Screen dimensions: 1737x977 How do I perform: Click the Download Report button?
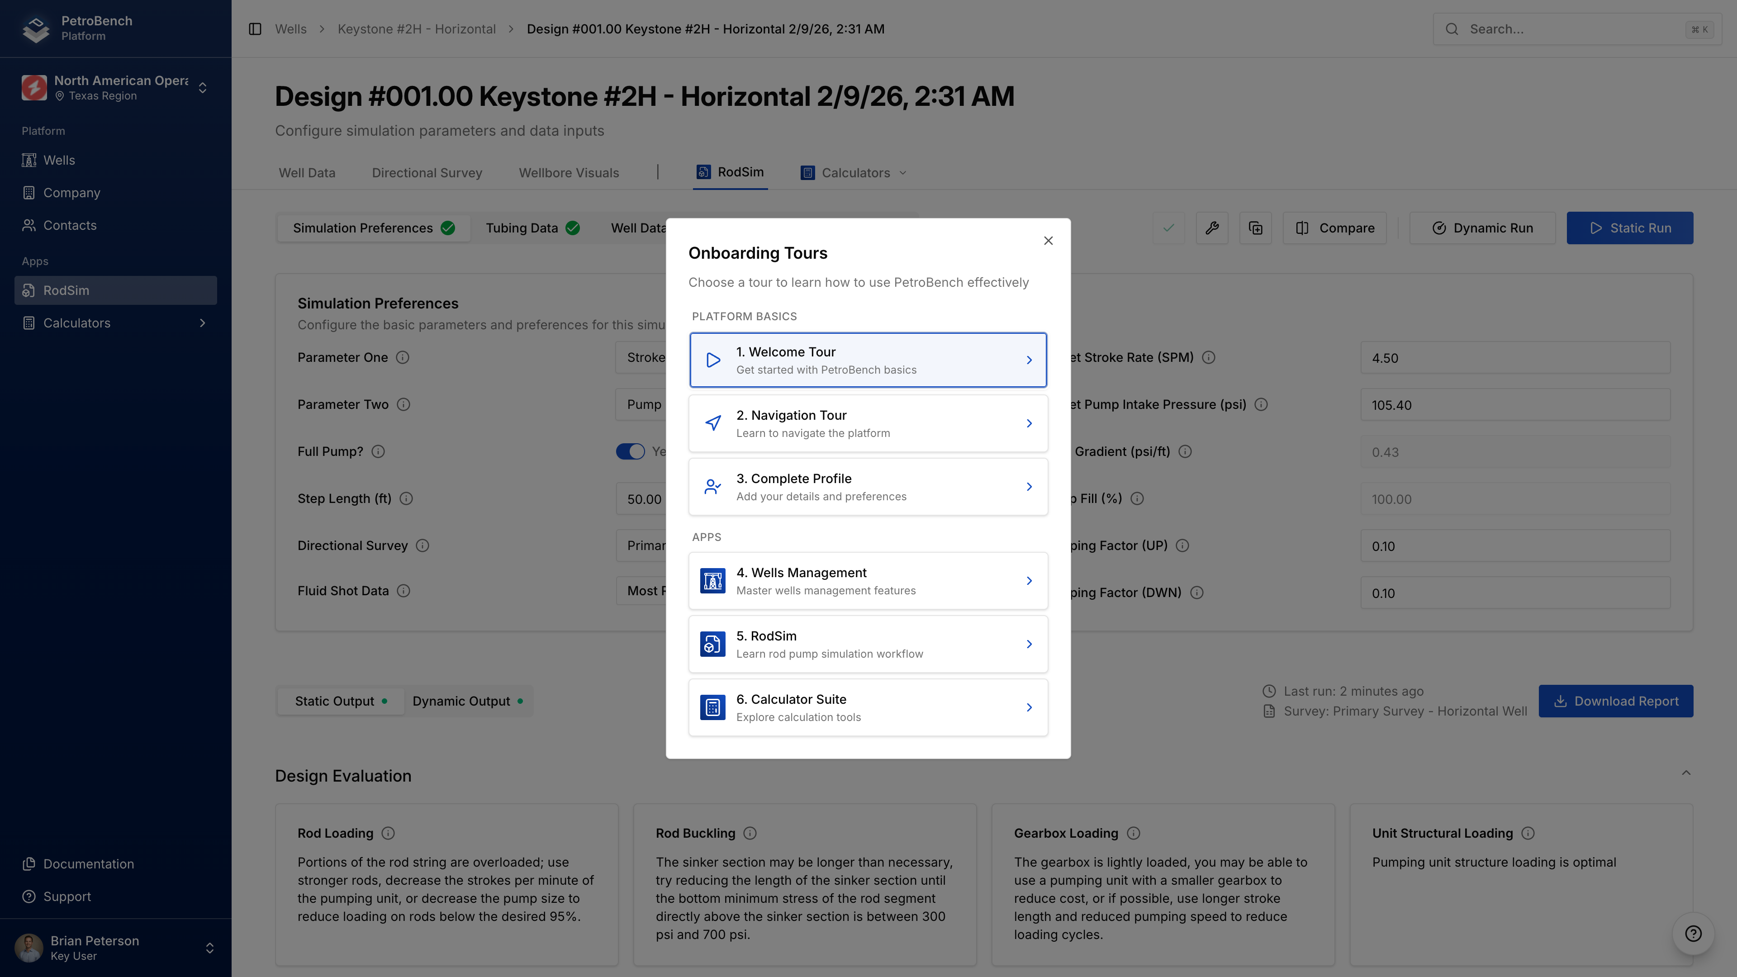click(x=1616, y=701)
